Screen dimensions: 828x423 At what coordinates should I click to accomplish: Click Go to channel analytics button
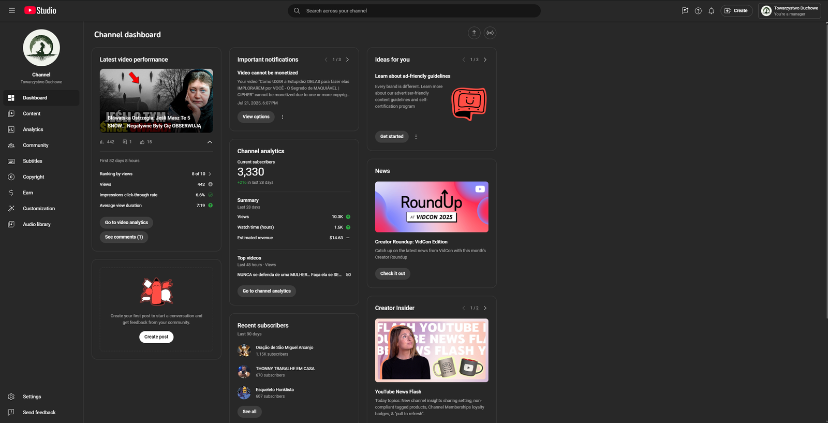tap(267, 291)
